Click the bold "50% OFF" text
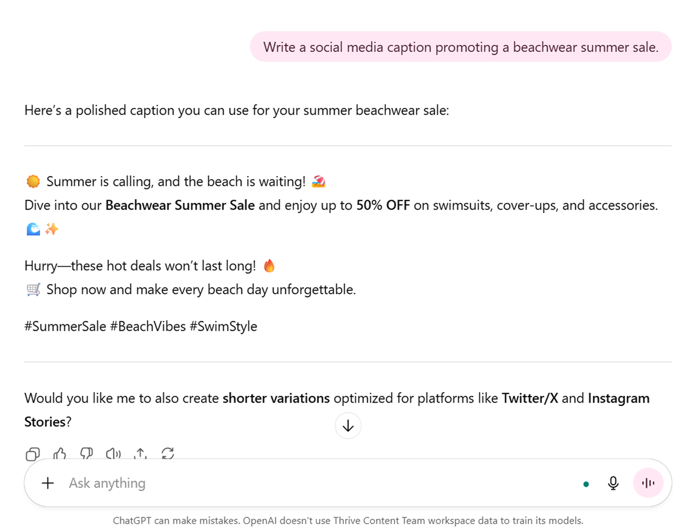The width and height of the screenshot is (683, 530). pos(383,206)
